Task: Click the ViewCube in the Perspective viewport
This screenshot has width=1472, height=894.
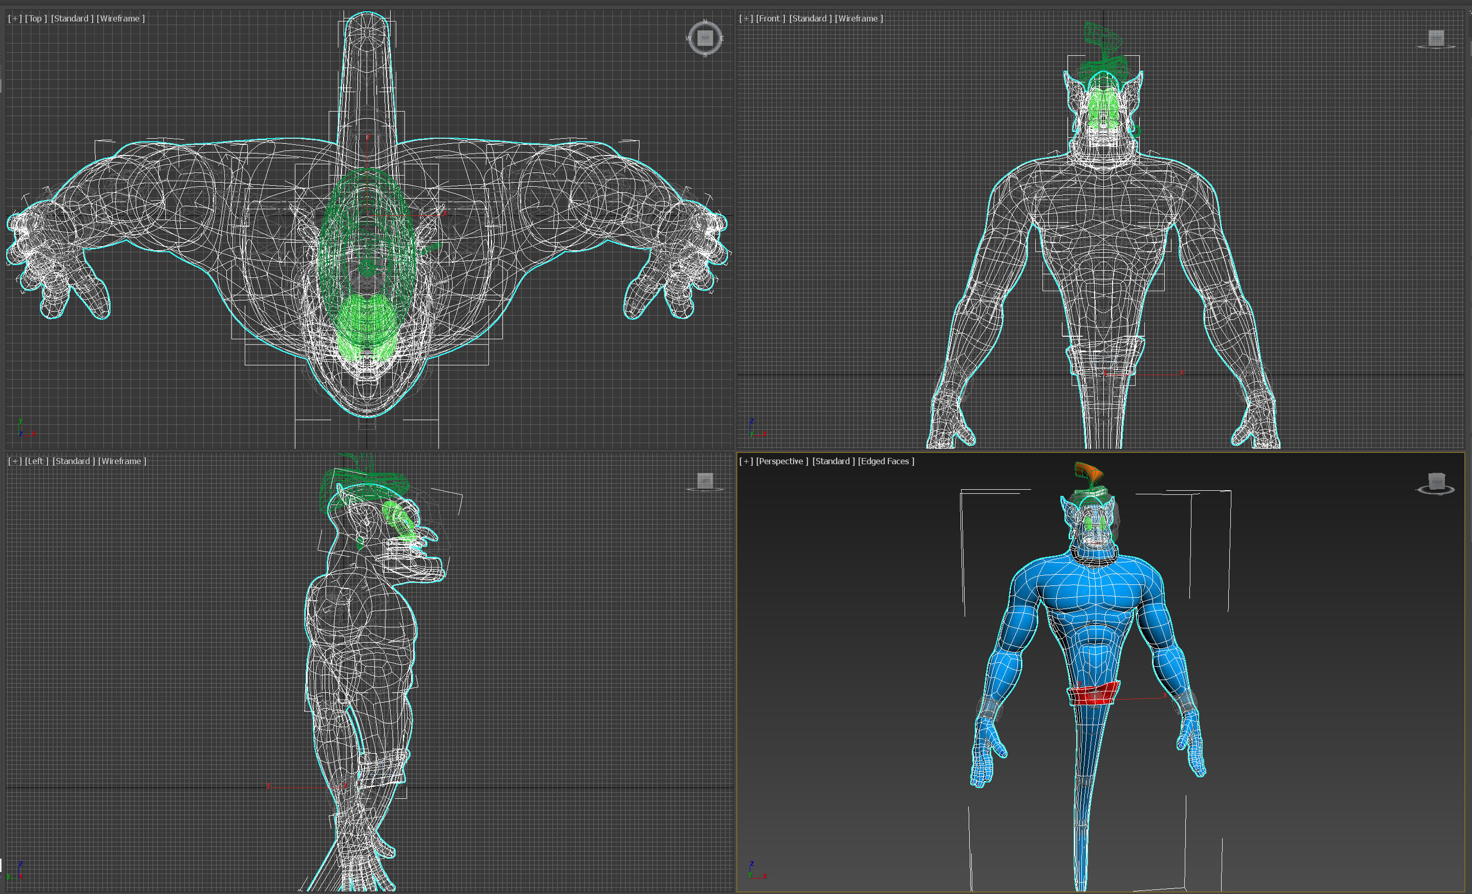Action: (1436, 481)
